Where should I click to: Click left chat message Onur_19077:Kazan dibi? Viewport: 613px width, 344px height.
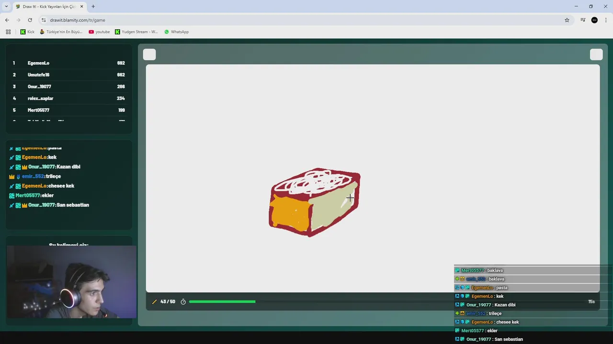coord(45,167)
